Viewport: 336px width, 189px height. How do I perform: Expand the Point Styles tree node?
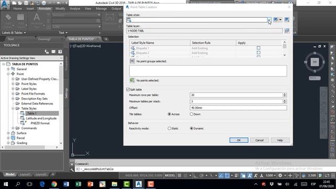pyautogui.click(x=13, y=84)
